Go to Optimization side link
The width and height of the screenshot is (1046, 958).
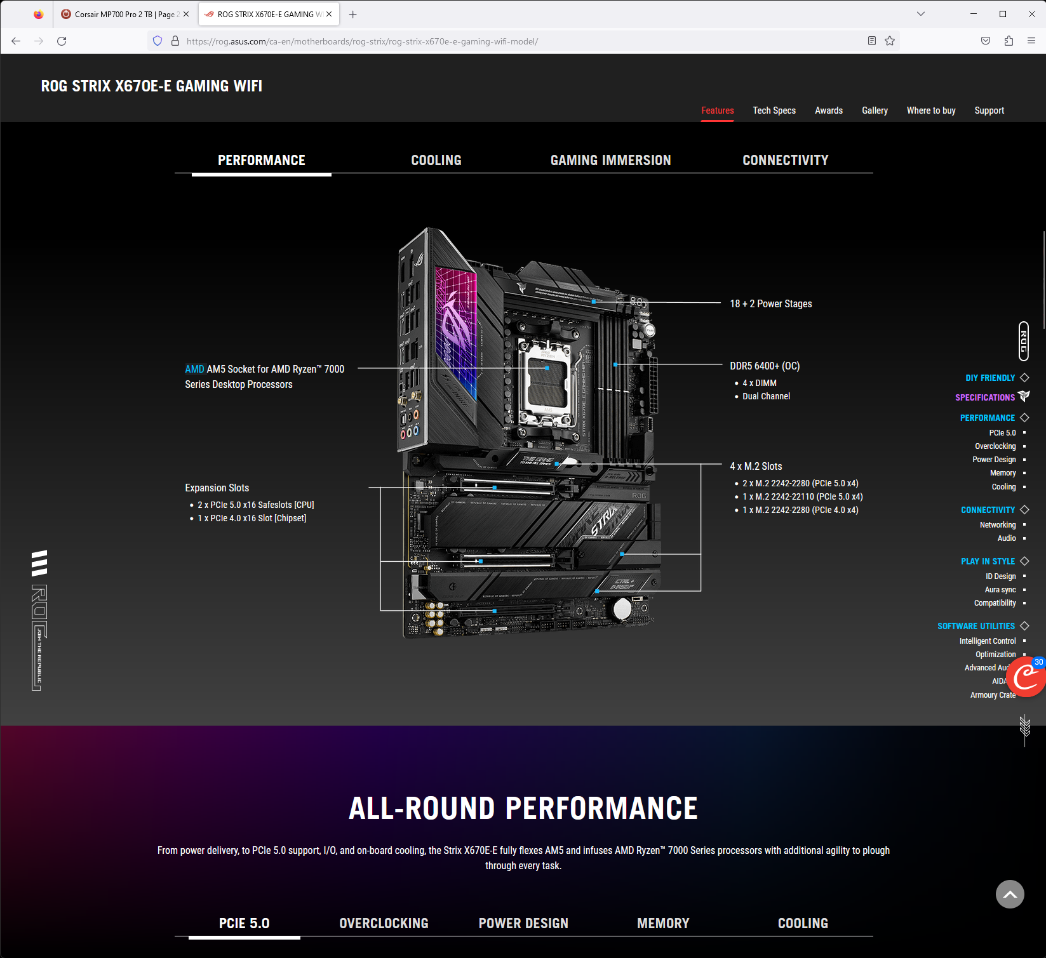[995, 655]
